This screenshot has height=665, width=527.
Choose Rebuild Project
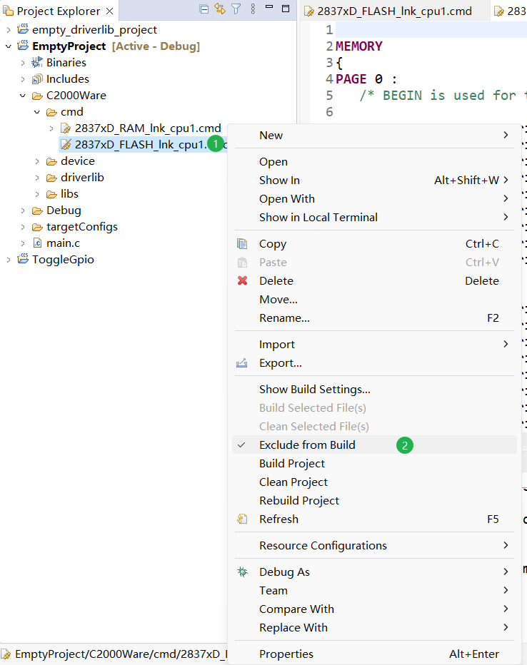299,501
